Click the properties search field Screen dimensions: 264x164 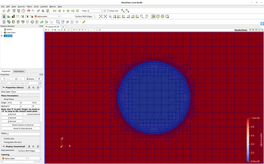(19, 83)
